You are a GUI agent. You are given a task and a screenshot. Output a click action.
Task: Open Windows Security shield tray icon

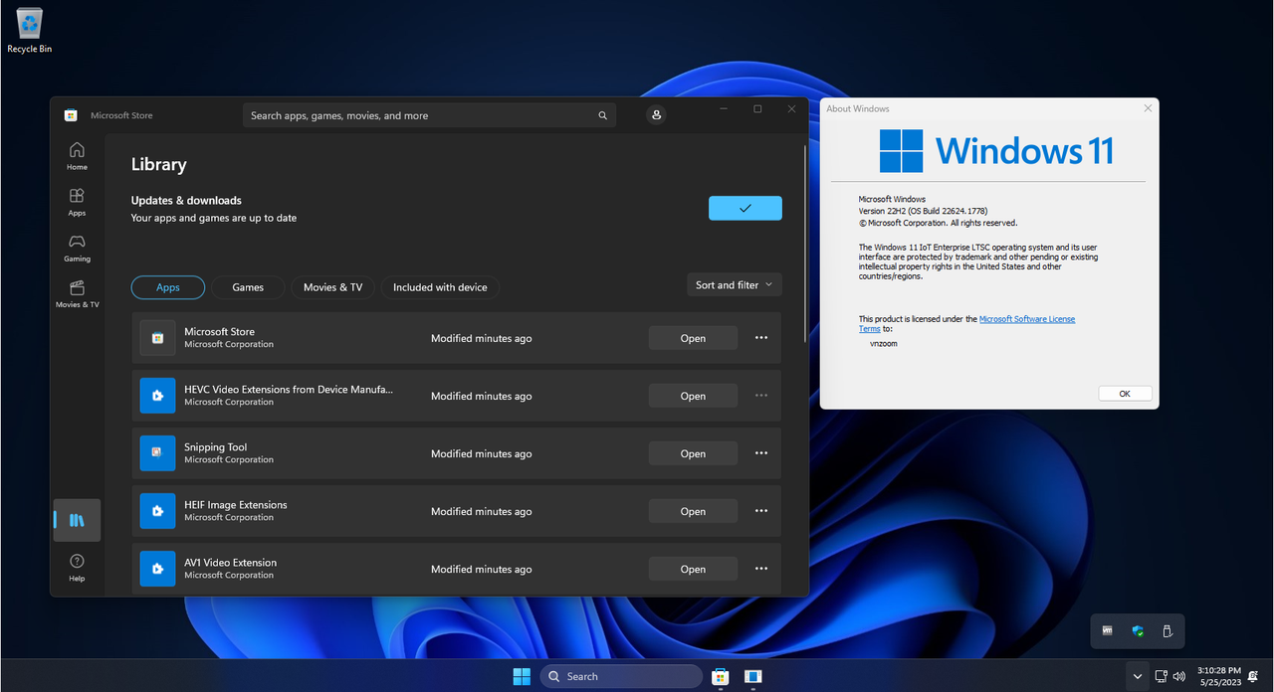(x=1138, y=630)
